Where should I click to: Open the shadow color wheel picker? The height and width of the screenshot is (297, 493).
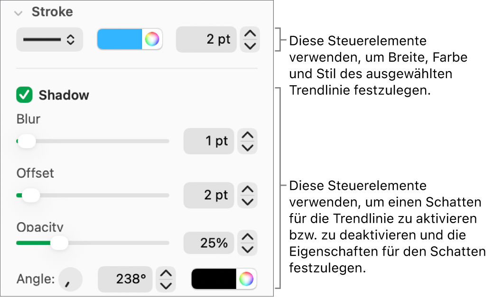tap(246, 279)
